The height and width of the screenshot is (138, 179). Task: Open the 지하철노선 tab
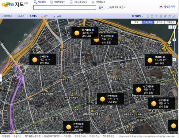coord(98,2)
